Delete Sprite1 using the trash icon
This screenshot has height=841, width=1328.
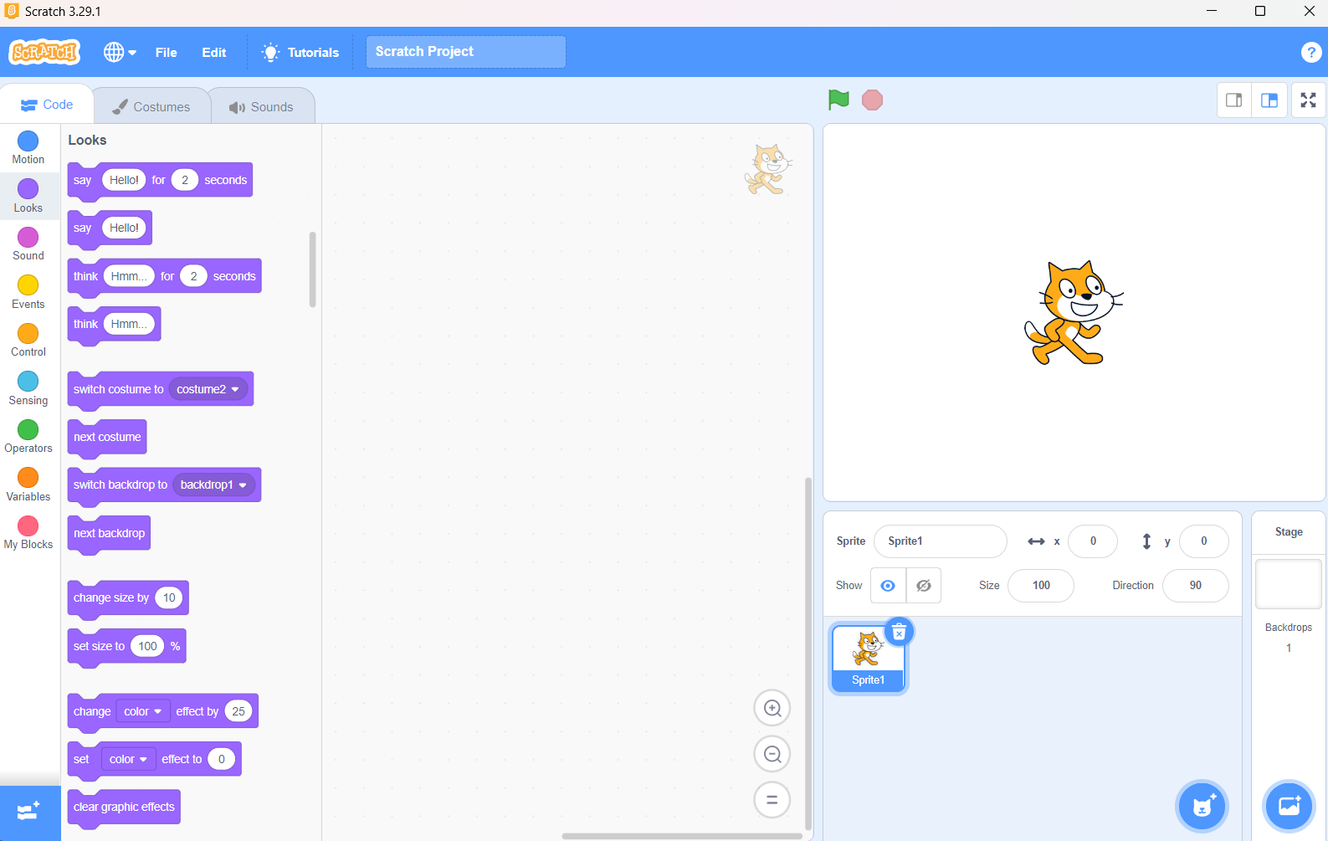pos(899,632)
